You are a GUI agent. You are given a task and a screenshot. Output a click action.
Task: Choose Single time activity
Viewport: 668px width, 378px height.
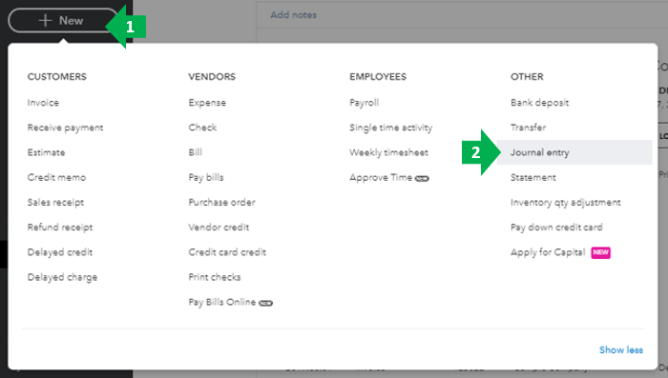tap(390, 128)
